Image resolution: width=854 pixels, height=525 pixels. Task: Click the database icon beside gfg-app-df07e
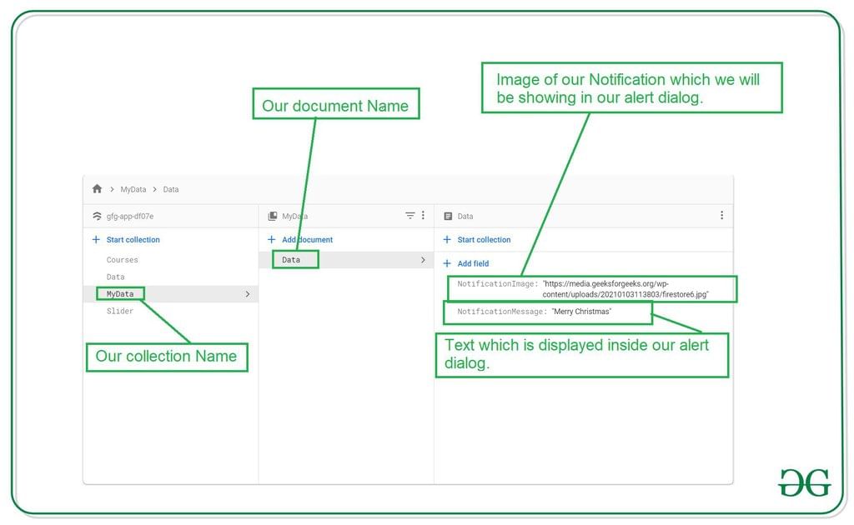pyautogui.click(x=97, y=215)
